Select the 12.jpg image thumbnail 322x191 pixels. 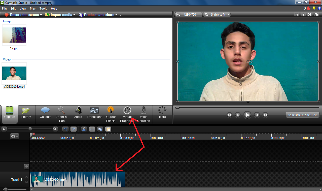[14, 35]
